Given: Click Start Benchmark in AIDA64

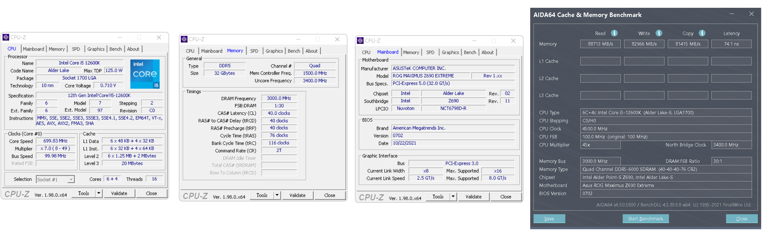Looking at the screenshot, I should coord(646,219).
